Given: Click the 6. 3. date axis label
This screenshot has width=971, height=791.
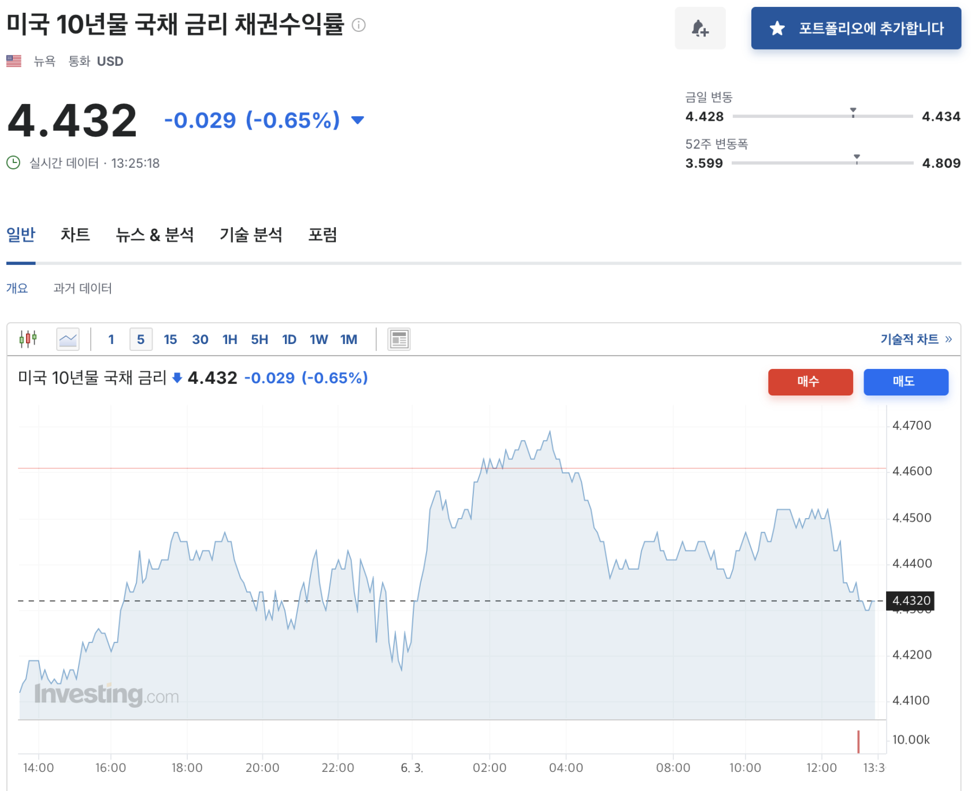Looking at the screenshot, I should point(412,768).
